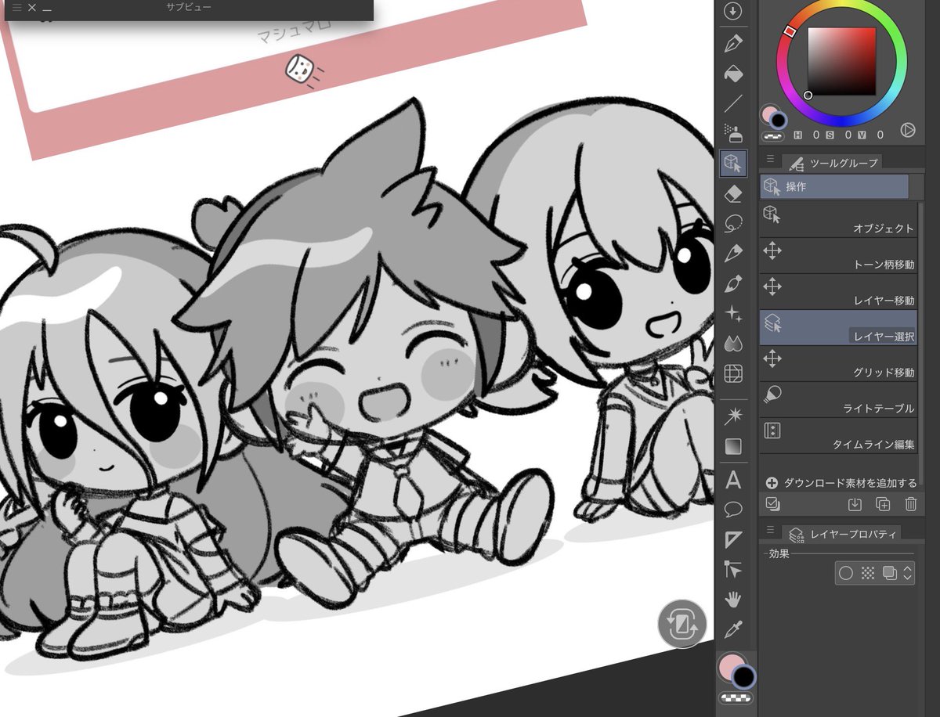Select the Correct line tool
Screen dimensions: 940x717
coord(733,569)
